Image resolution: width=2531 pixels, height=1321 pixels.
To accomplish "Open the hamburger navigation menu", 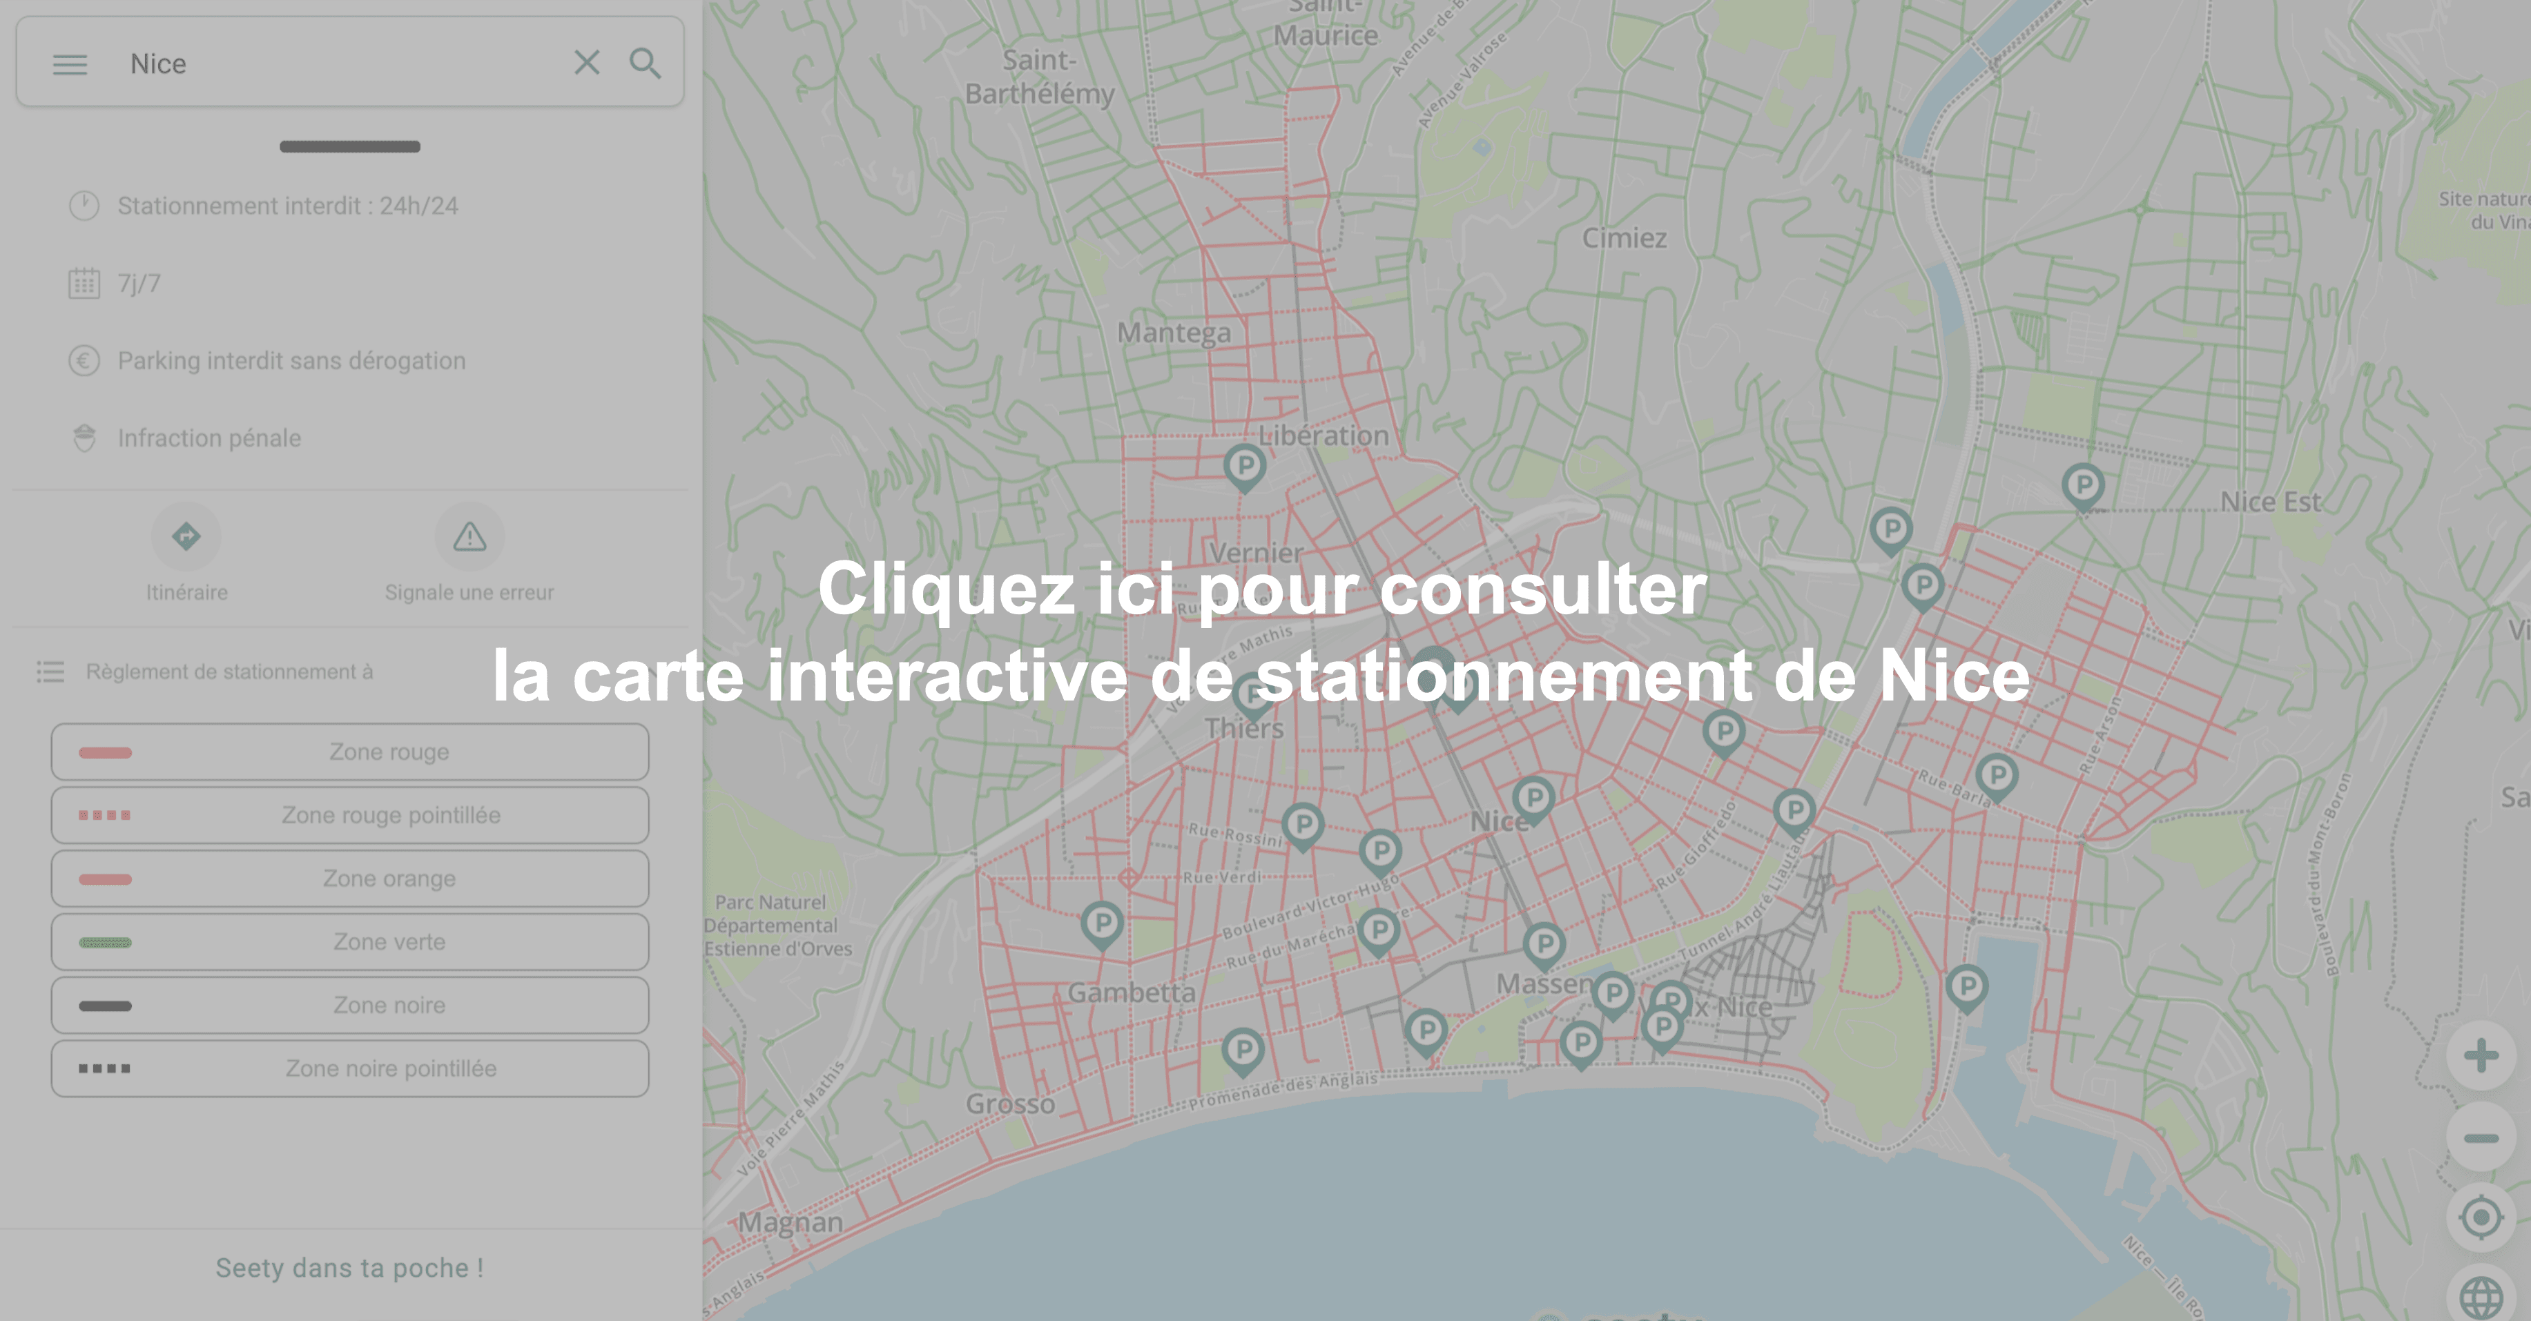I will point(70,63).
